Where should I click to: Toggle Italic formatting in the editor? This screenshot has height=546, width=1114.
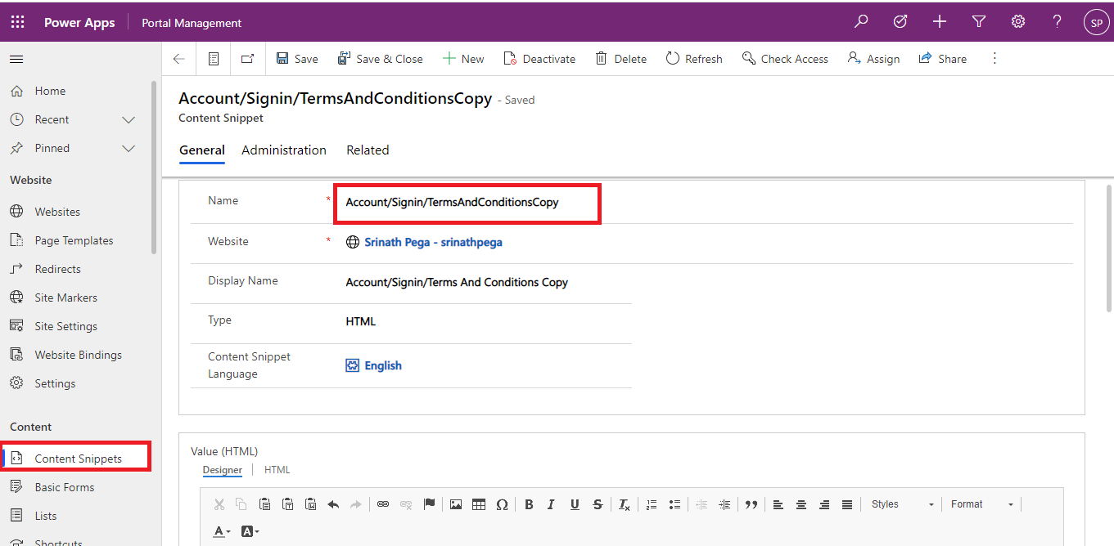pos(551,504)
